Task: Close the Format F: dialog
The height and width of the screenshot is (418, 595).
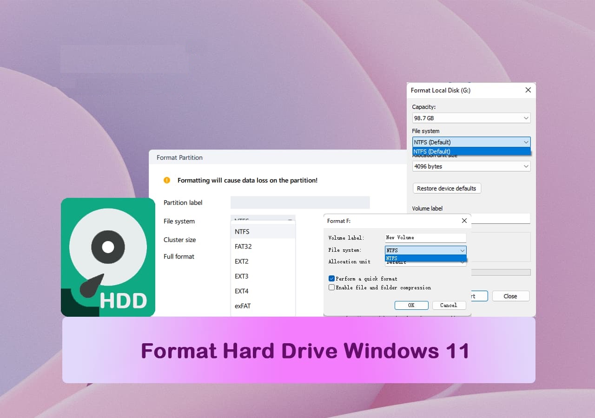Action: [x=464, y=221]
